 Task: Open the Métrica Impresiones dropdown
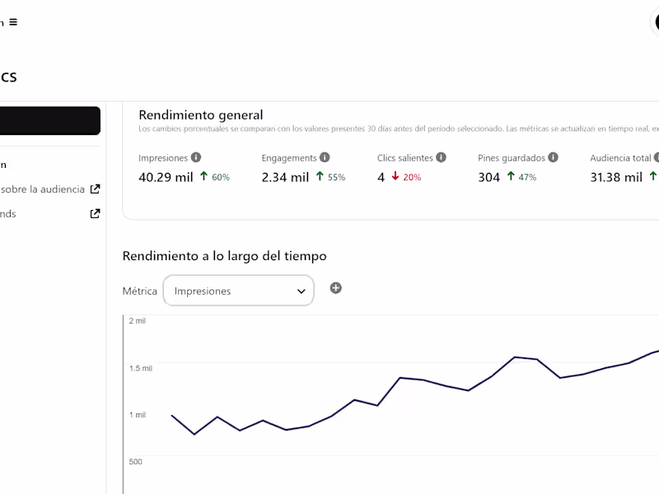tap(238, 291)
